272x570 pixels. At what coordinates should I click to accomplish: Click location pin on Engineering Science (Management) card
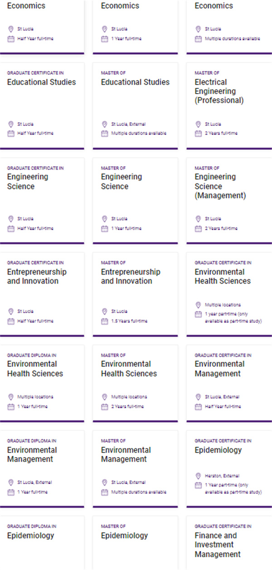(198, 219)
